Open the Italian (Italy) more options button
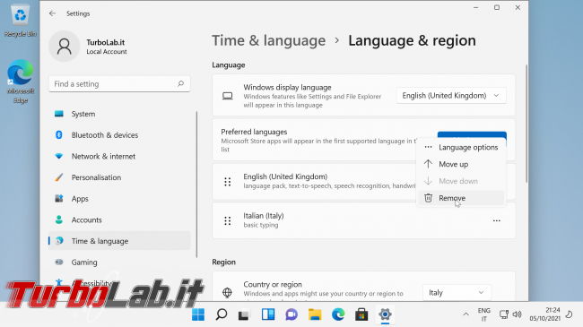Image resolution: width=583 pixels, height=327 pixels. tap(497, 220)
